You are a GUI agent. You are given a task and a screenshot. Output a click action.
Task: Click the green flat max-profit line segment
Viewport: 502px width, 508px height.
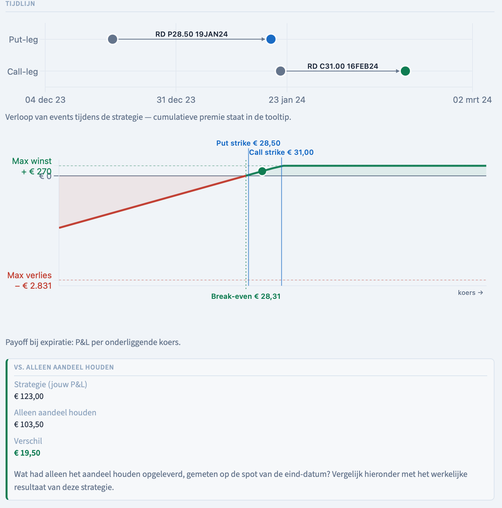(x=384, y=166)
